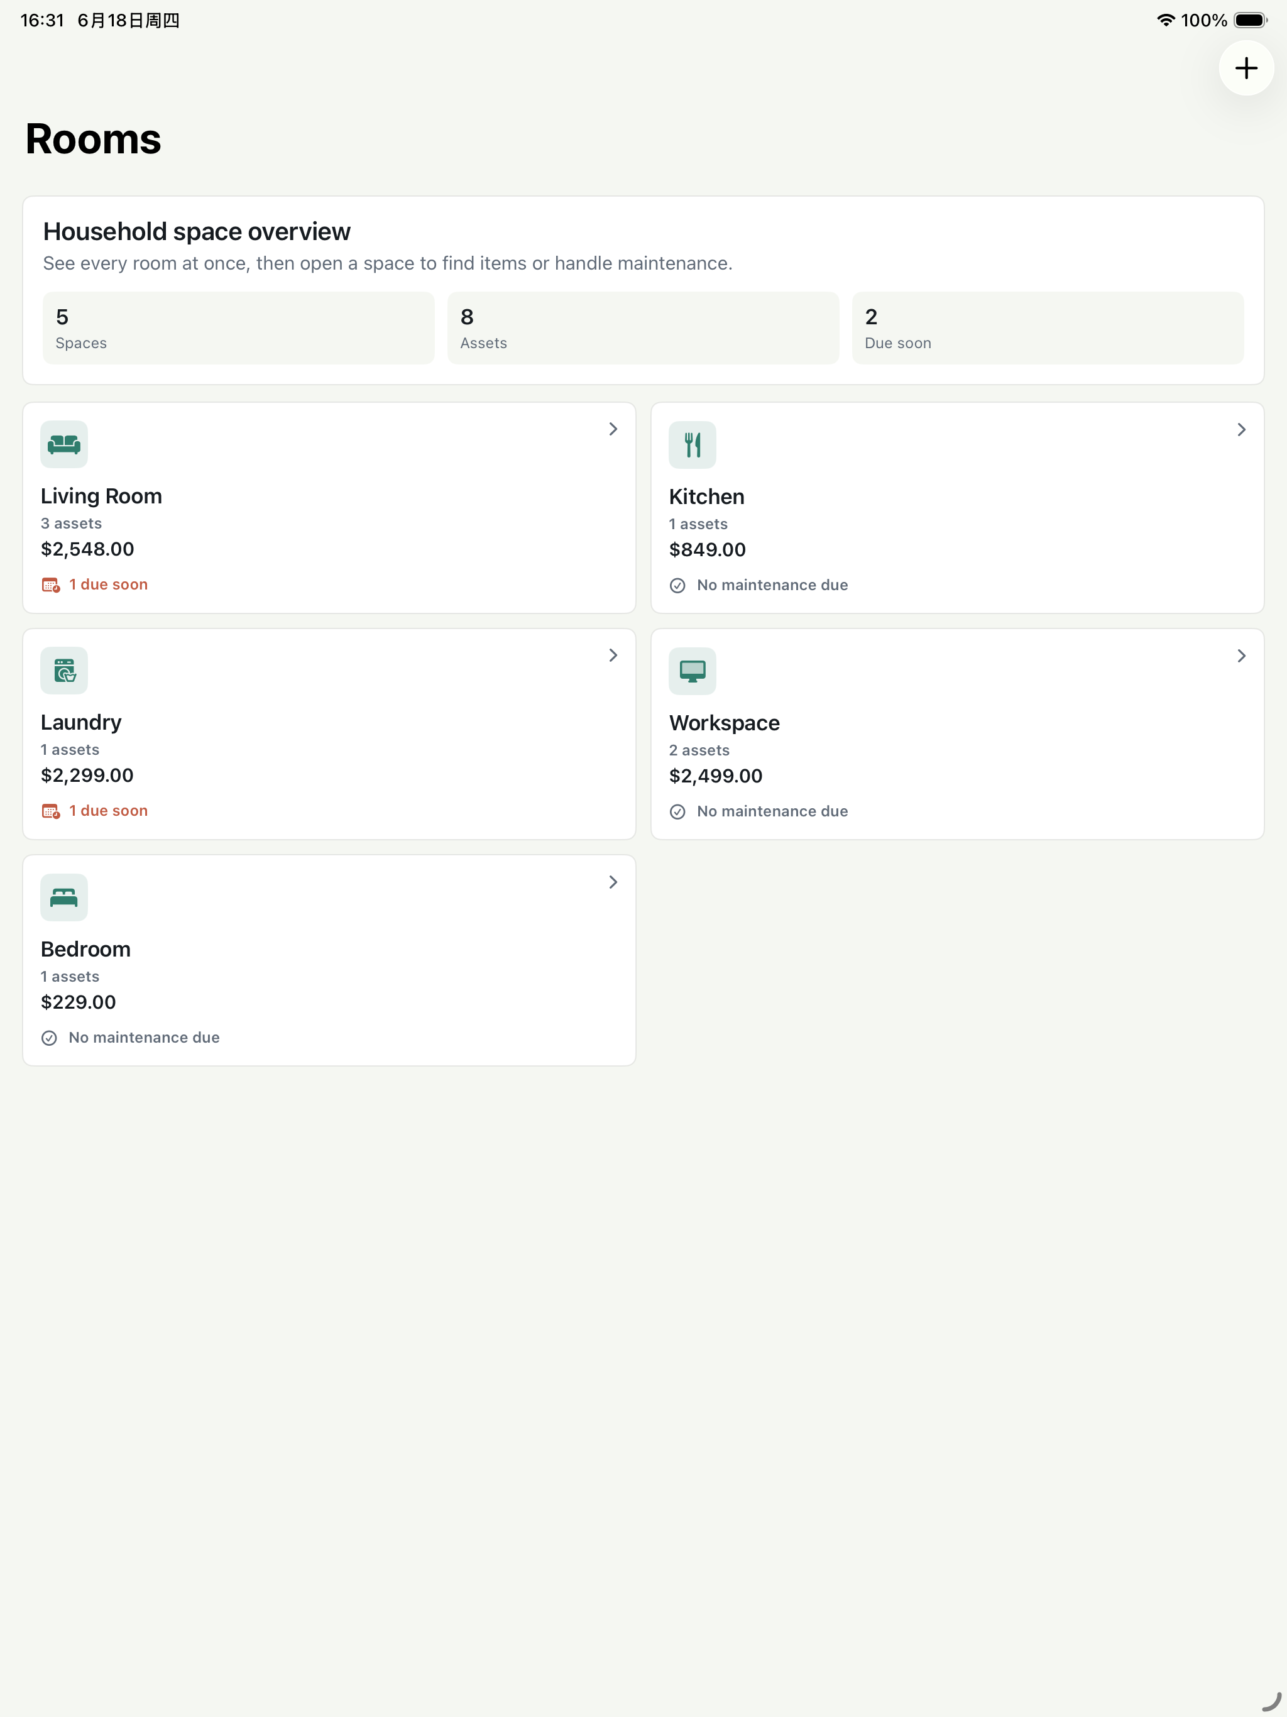
Task: Tap the battery indicator in status bar
Action: [x=1251, y=20]
